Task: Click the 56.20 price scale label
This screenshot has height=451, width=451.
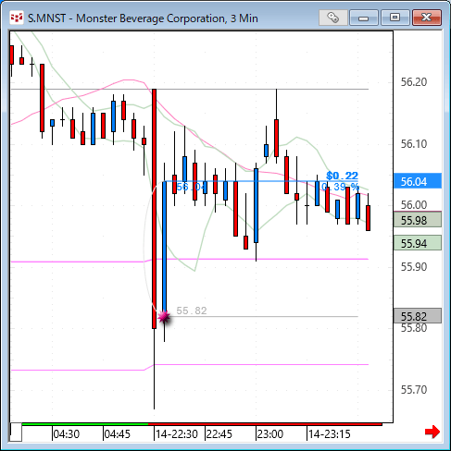Action: pyautogui.click(x=414, y=82)
